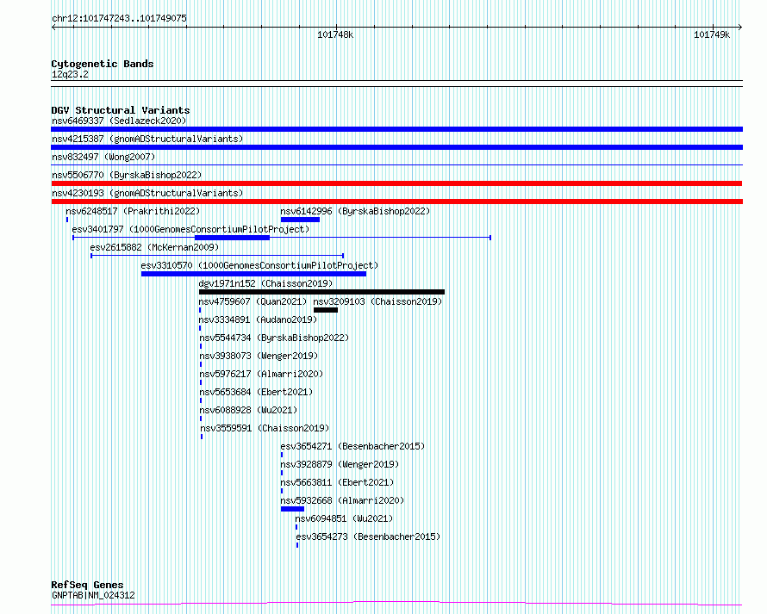Open variant nsv4230193 (gnomADStructuralVariants) label
This screenshot has width=767, height=614.
point(147,193)
